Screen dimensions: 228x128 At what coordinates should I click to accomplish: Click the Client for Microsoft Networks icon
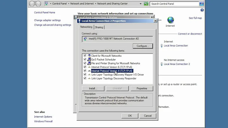(x=89, y=56)
